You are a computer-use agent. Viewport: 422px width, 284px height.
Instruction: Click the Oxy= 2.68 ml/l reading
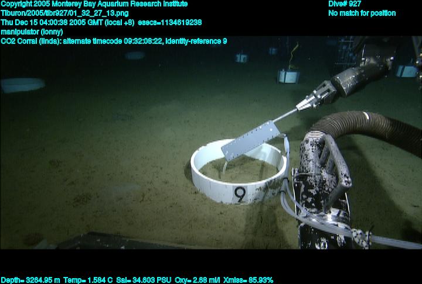pos(198,280)
